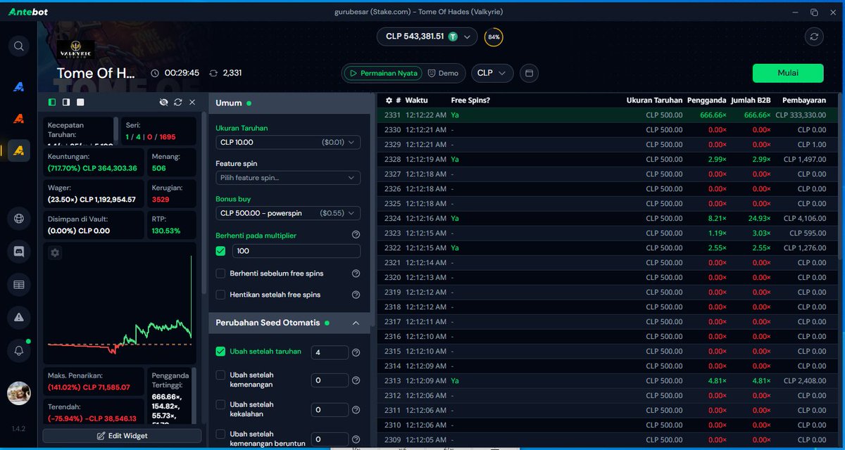Viewport: 845px width, 450px height.
Task: Click the session timer clock icon
Action: click(x=155, y=73)
